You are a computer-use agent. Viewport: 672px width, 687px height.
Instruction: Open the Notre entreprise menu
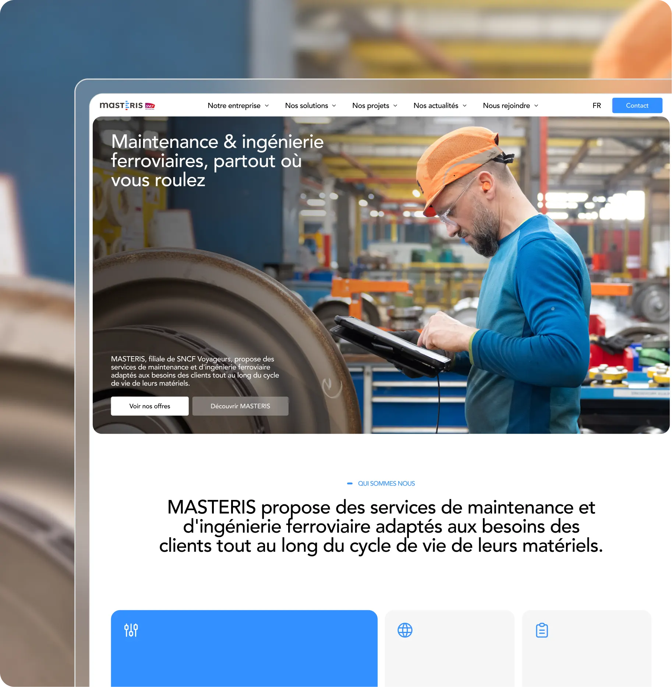coord(234,105)
